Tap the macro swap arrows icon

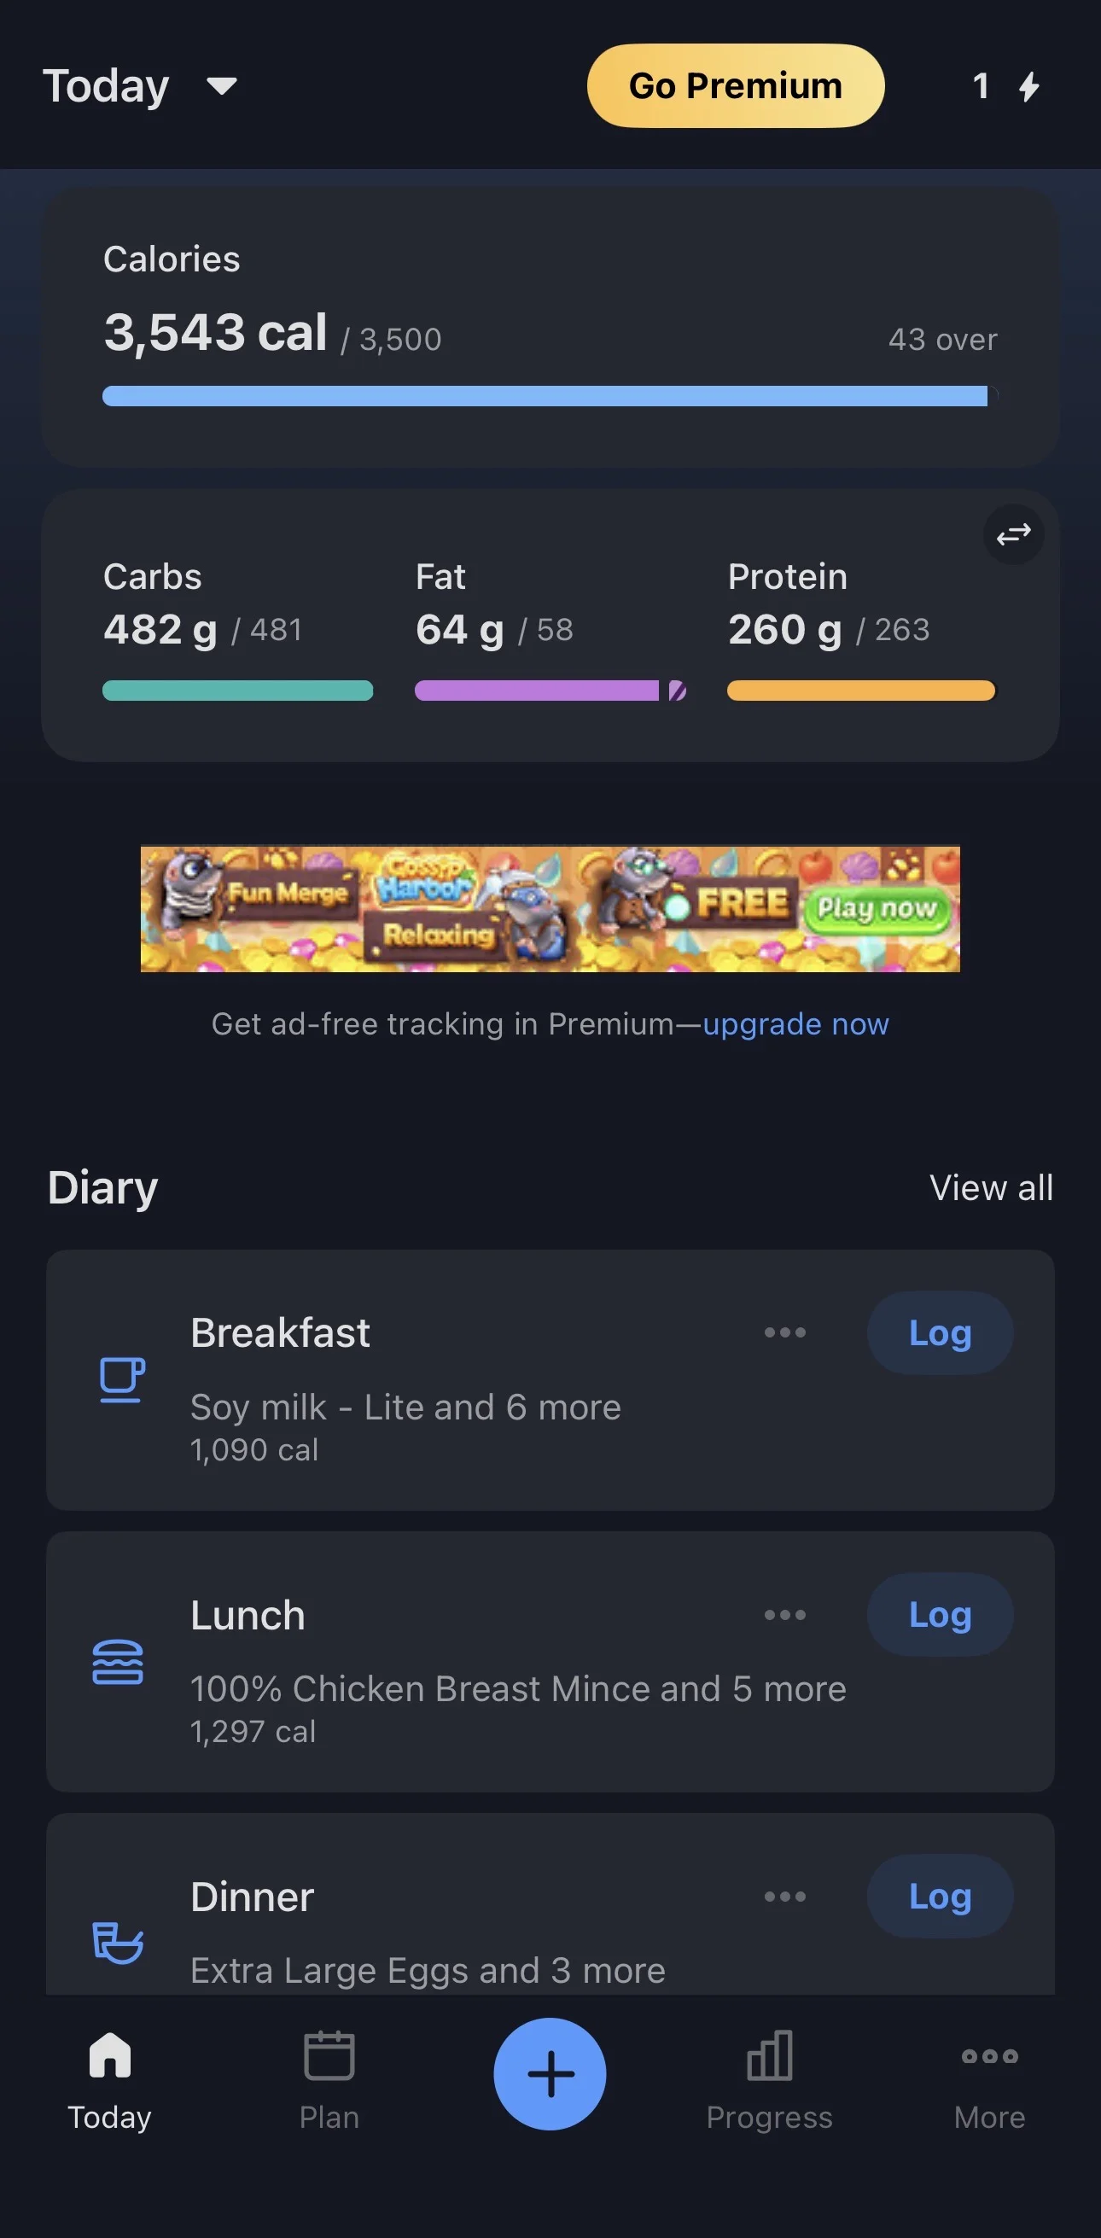(1013, 534)
